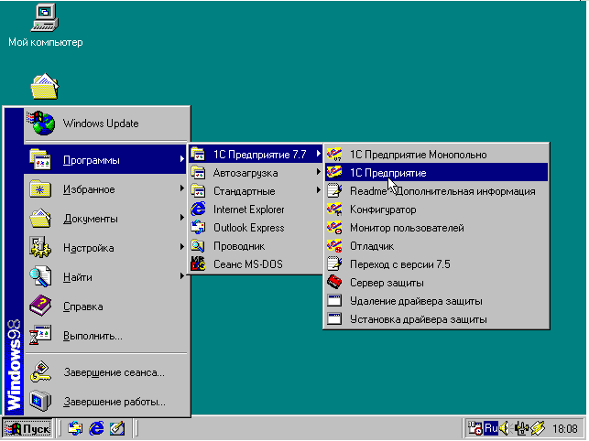Open the Документы menu item
The width and height of the screenshot is (589, 441).
point(106,219)
